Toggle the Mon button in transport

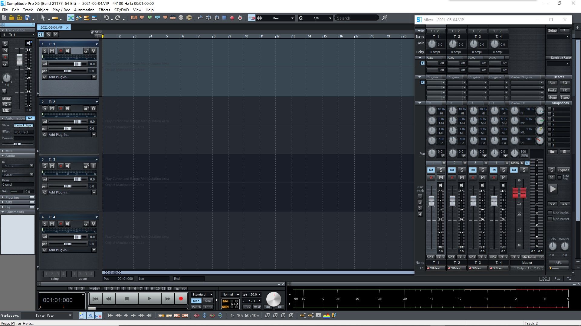pyautogui.click(x=196, y=301)
